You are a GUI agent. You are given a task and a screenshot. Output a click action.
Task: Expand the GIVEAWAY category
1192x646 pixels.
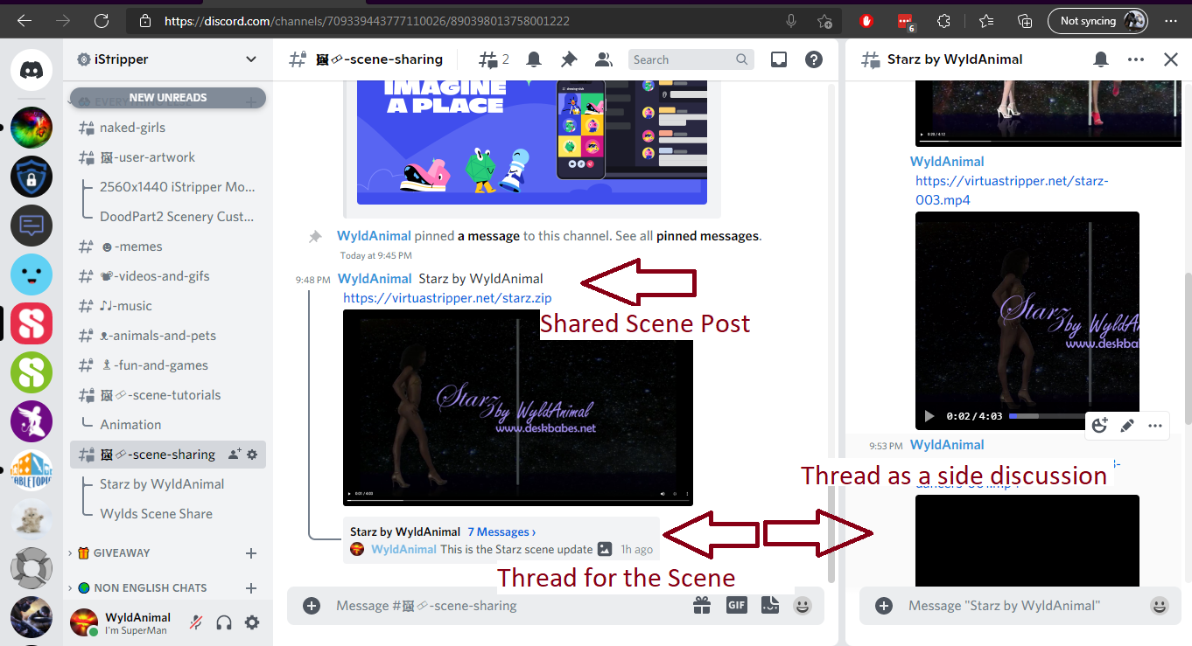(x=120, y=552)
